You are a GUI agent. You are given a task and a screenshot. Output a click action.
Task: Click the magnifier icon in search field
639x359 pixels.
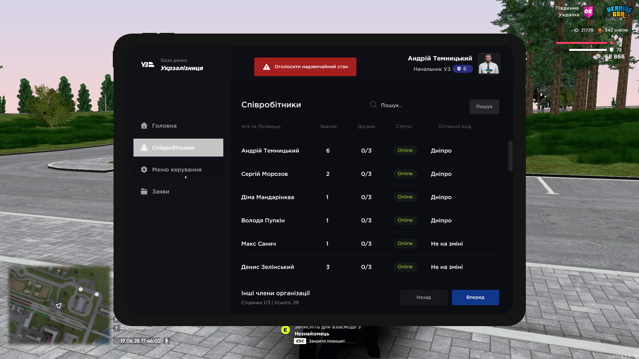click(x=373, y=105)
